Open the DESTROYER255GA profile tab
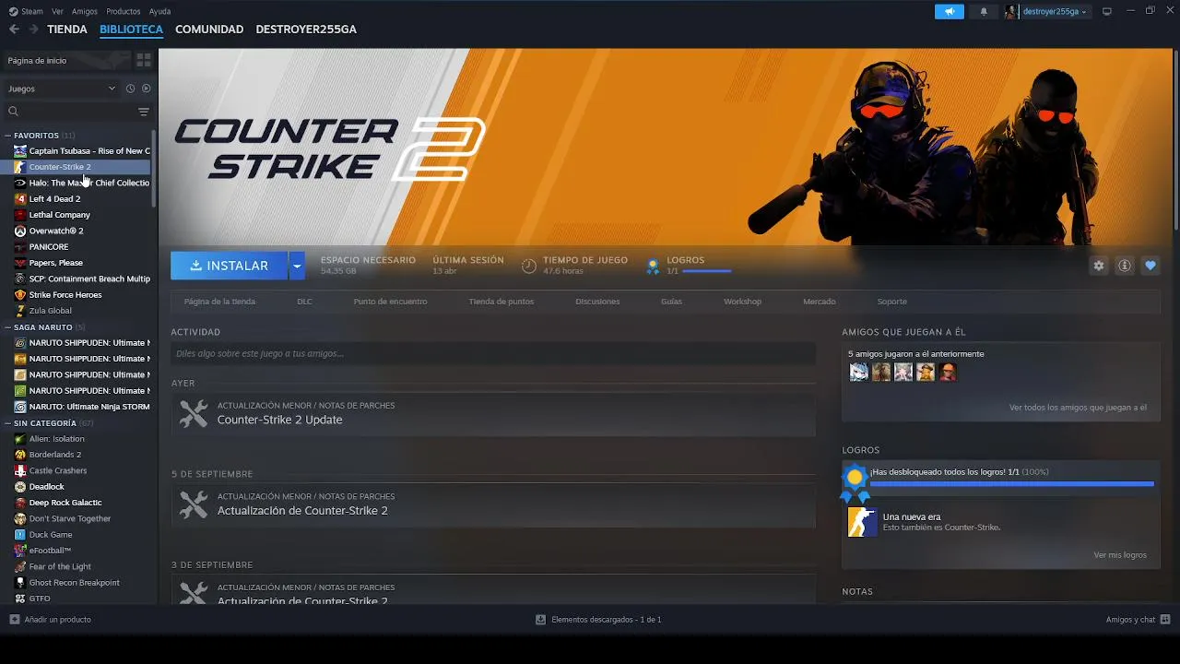This screenshot has width=1180, height=664. [306, 30]
